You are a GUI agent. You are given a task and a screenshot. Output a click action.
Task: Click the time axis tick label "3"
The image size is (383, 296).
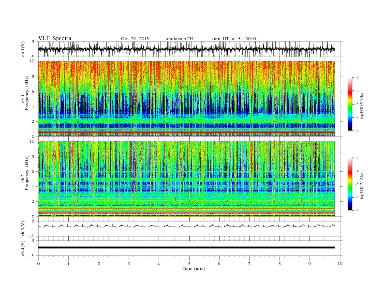[x=129, y=264]
